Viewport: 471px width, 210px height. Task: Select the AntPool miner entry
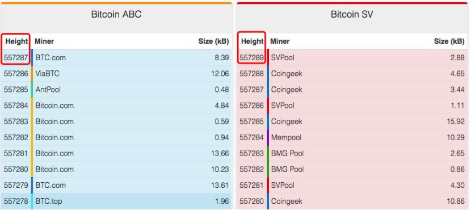48,90
